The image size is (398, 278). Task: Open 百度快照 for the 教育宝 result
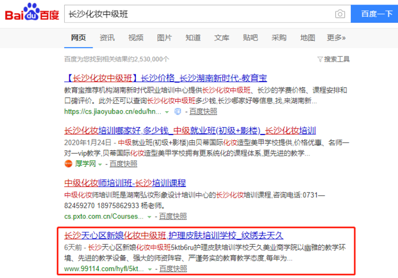tap(203, 112)
